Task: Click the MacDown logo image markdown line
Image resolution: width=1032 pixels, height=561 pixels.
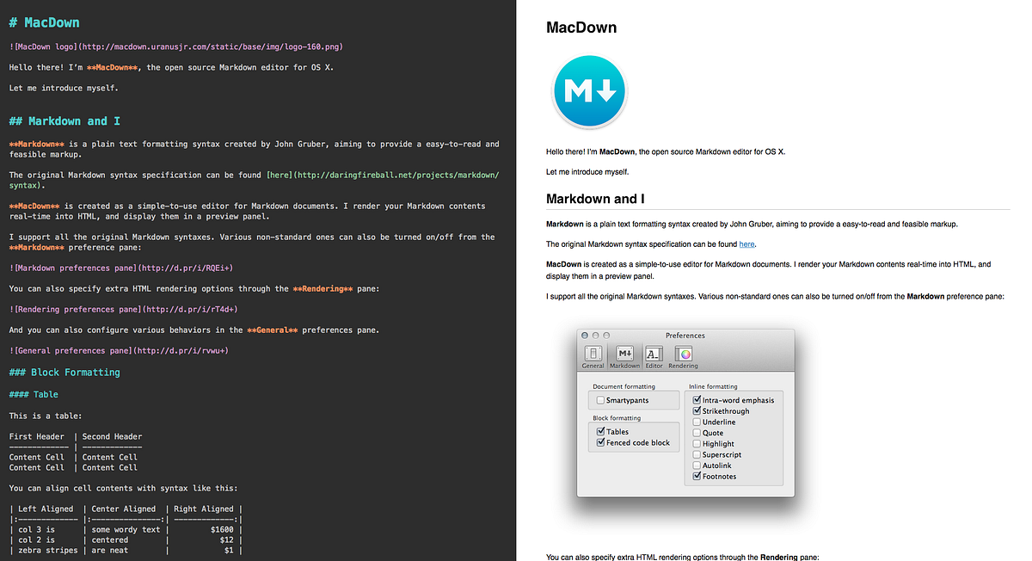Action: coord(175,46)
